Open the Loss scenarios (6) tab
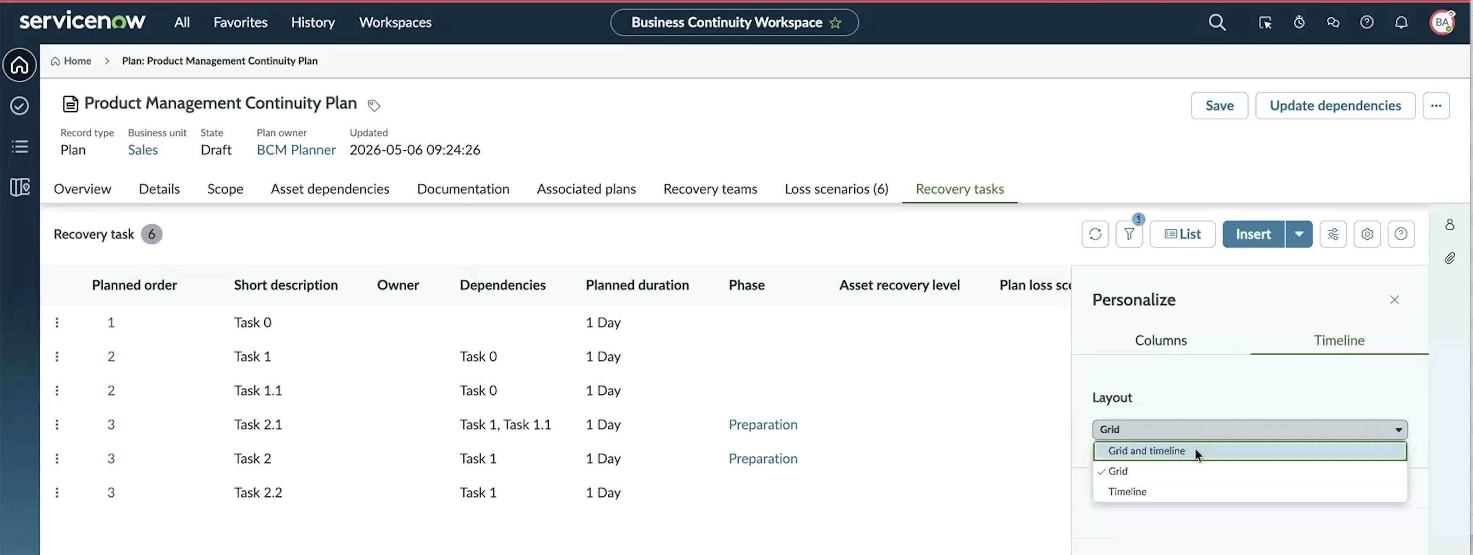This screenshot has height=555, width=1473. coord(836,189)
